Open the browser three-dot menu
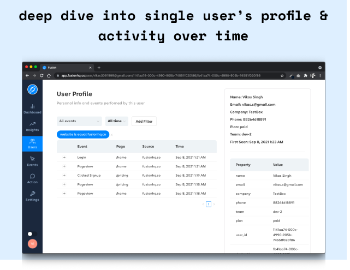 (x=321, y=76)
